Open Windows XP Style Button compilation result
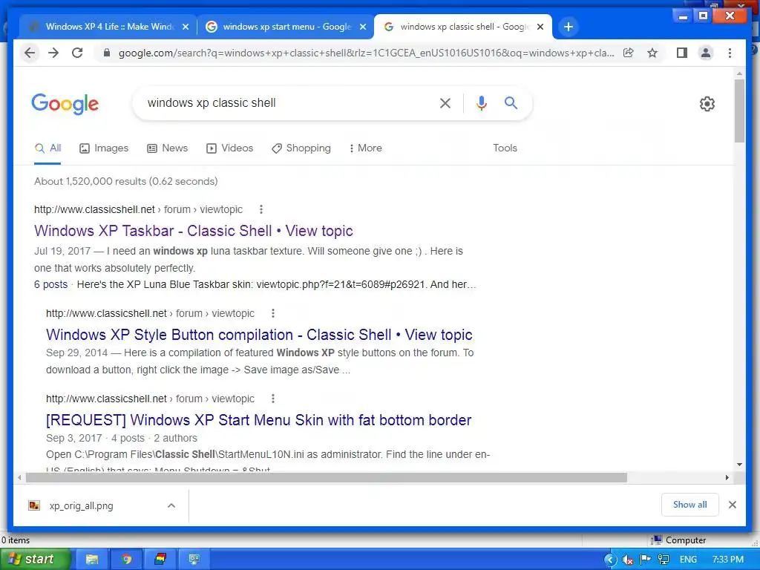The width and height of the screenshot is (760, 570). (259, 335)
